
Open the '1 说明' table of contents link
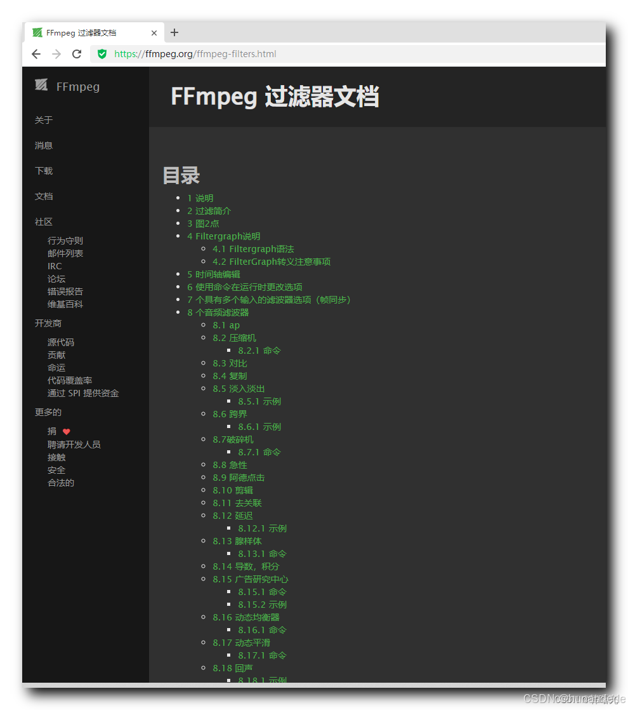click(x=201, y=198)
